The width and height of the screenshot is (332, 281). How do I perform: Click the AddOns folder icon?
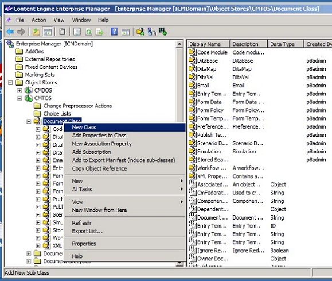19,52
